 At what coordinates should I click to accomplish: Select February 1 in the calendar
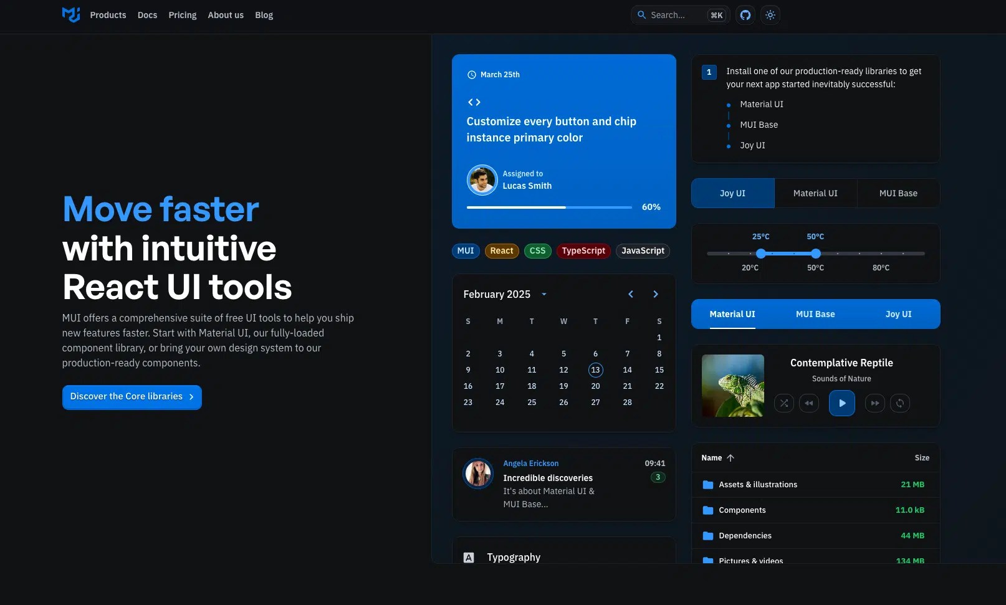pyautogui.click(x=659, y=338)
